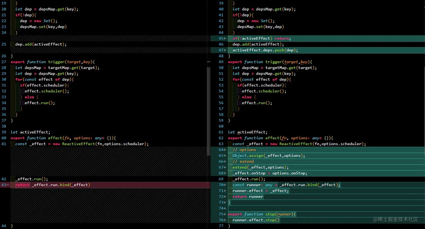Click the 'export function stop(runner){' line

[262, 214]
